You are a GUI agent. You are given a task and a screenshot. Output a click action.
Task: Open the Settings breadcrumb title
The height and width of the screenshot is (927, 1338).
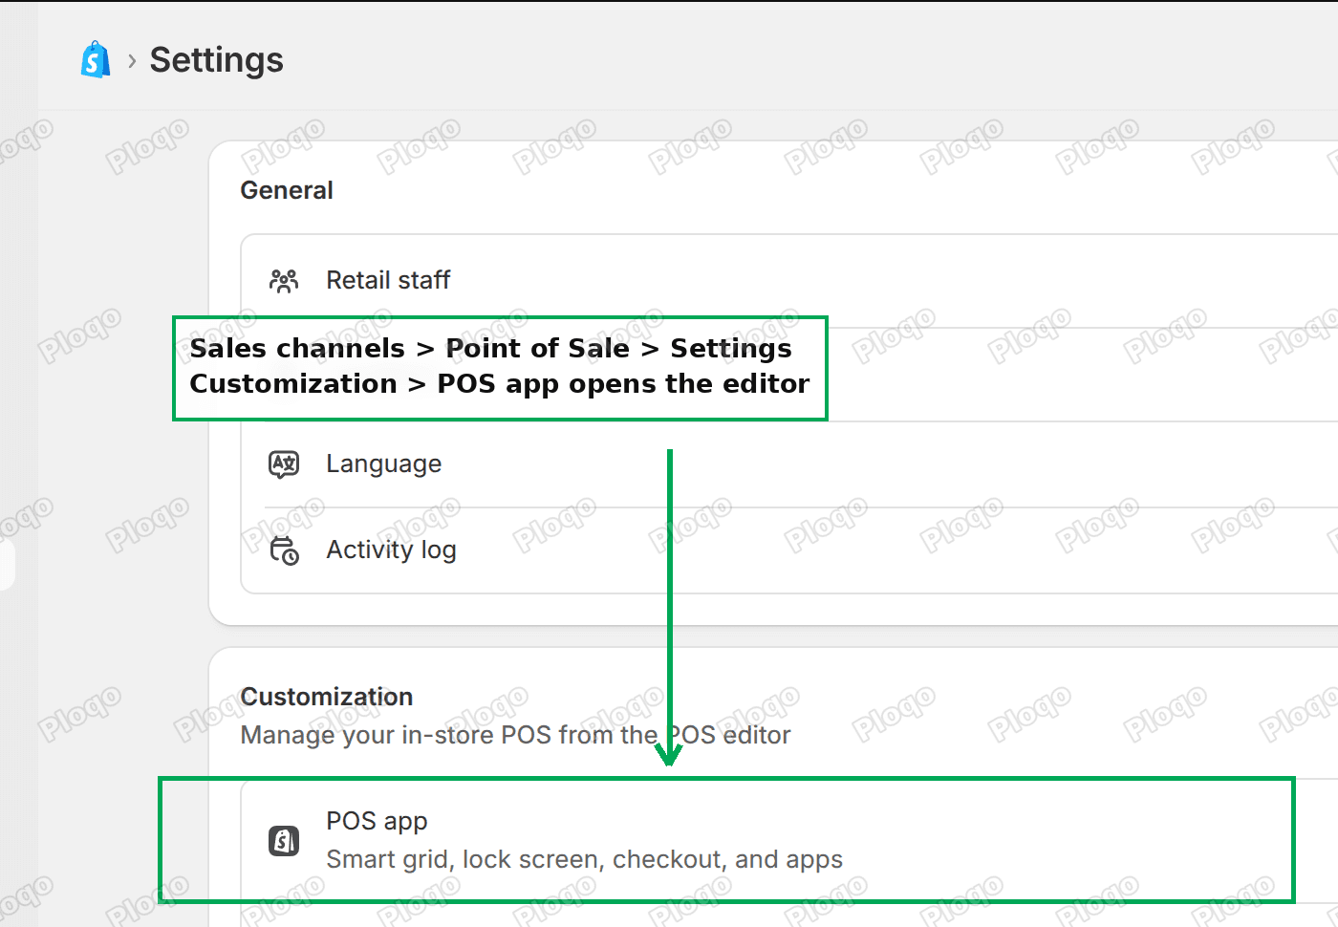click(217, 60)
